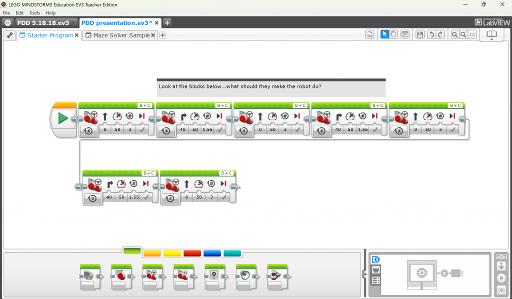This screenshot has height=299, width=512.
Task: Open mode selector of seventh Move Steering block
Action: click(x=170, y=199)
